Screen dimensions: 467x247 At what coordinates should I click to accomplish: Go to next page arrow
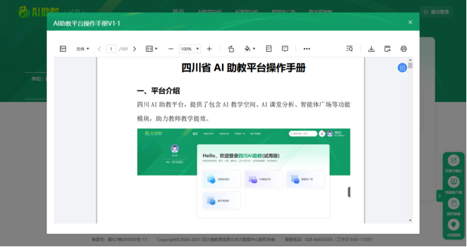[134, 49]
